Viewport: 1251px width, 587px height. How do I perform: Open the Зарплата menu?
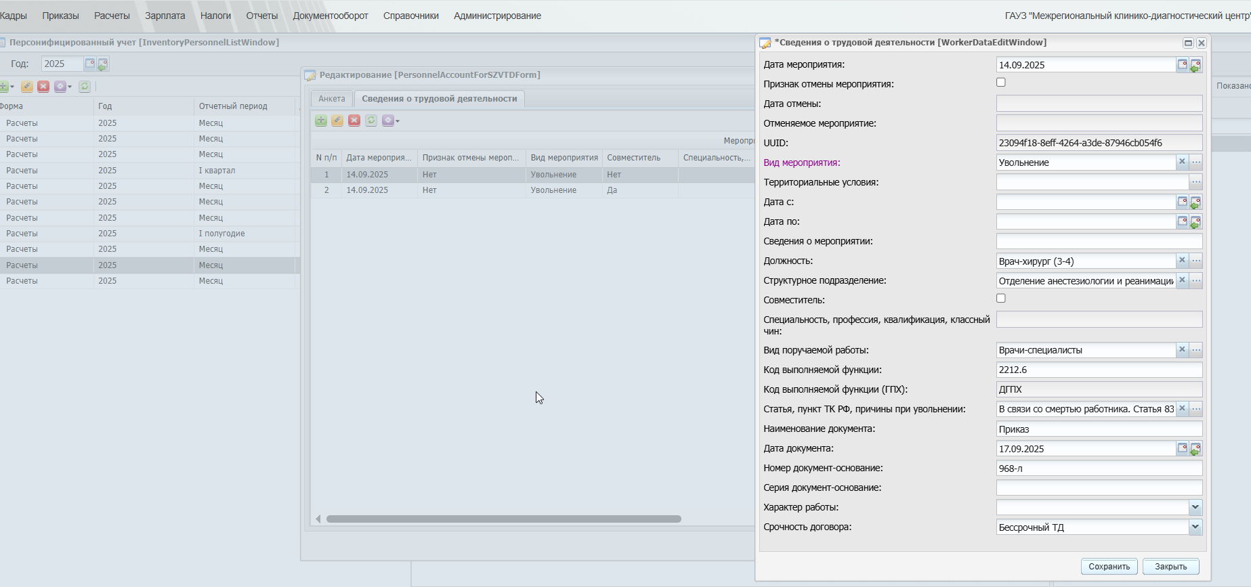pos(165,16)
